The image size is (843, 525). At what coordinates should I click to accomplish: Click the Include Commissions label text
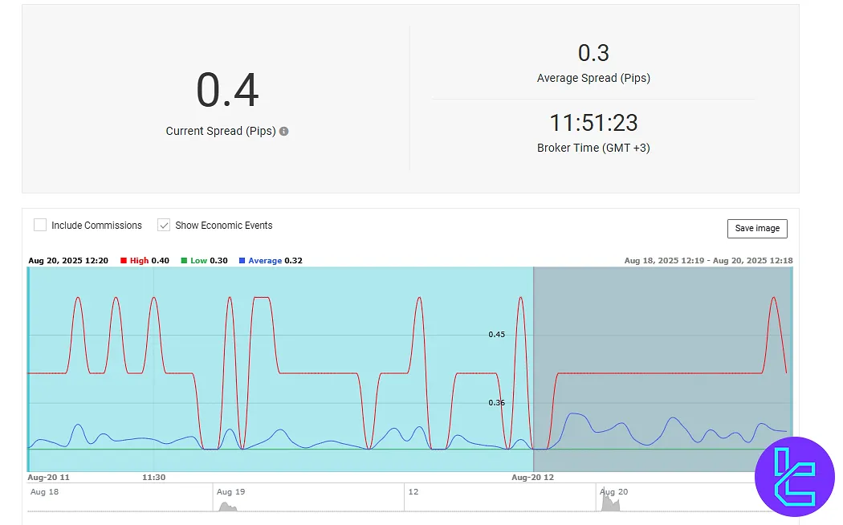click(96, 226)
